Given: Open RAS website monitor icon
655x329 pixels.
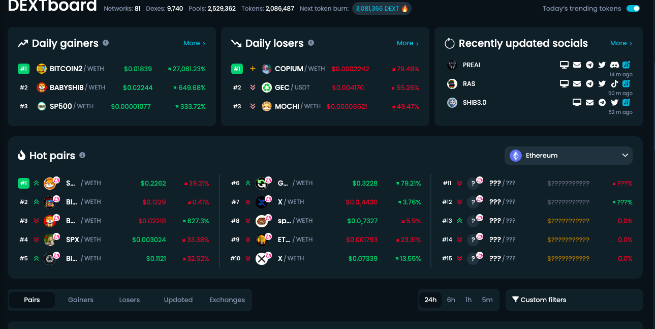Looking at the screenshot, I should [x=564, y=84].
